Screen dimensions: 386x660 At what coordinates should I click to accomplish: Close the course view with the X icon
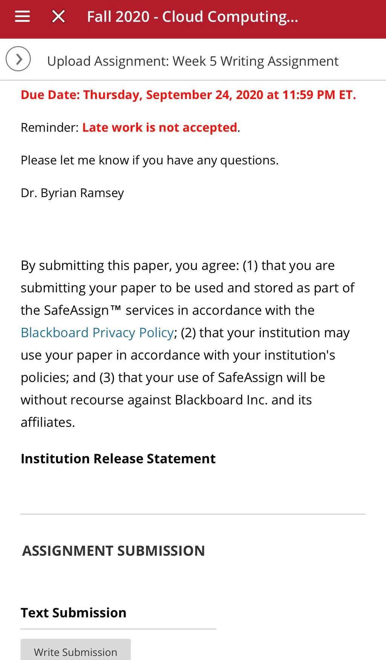tap(58, 17)
